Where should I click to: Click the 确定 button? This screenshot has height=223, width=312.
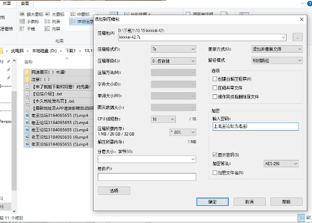pyautogui.click(x=213, y=202)
